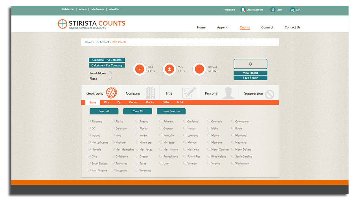The height and width of the screenshot is (202, 360).
Task: Tick the Puerto Rico checkbox
Action: (x=185, y=156)
